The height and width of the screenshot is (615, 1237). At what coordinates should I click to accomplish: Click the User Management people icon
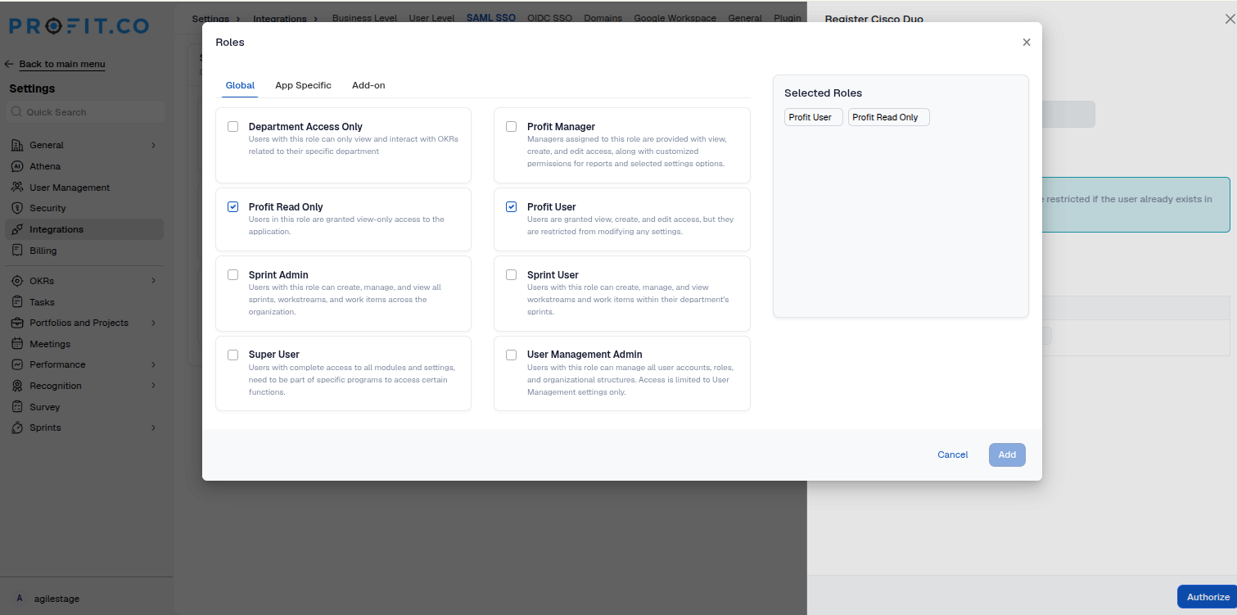(17, 188)
